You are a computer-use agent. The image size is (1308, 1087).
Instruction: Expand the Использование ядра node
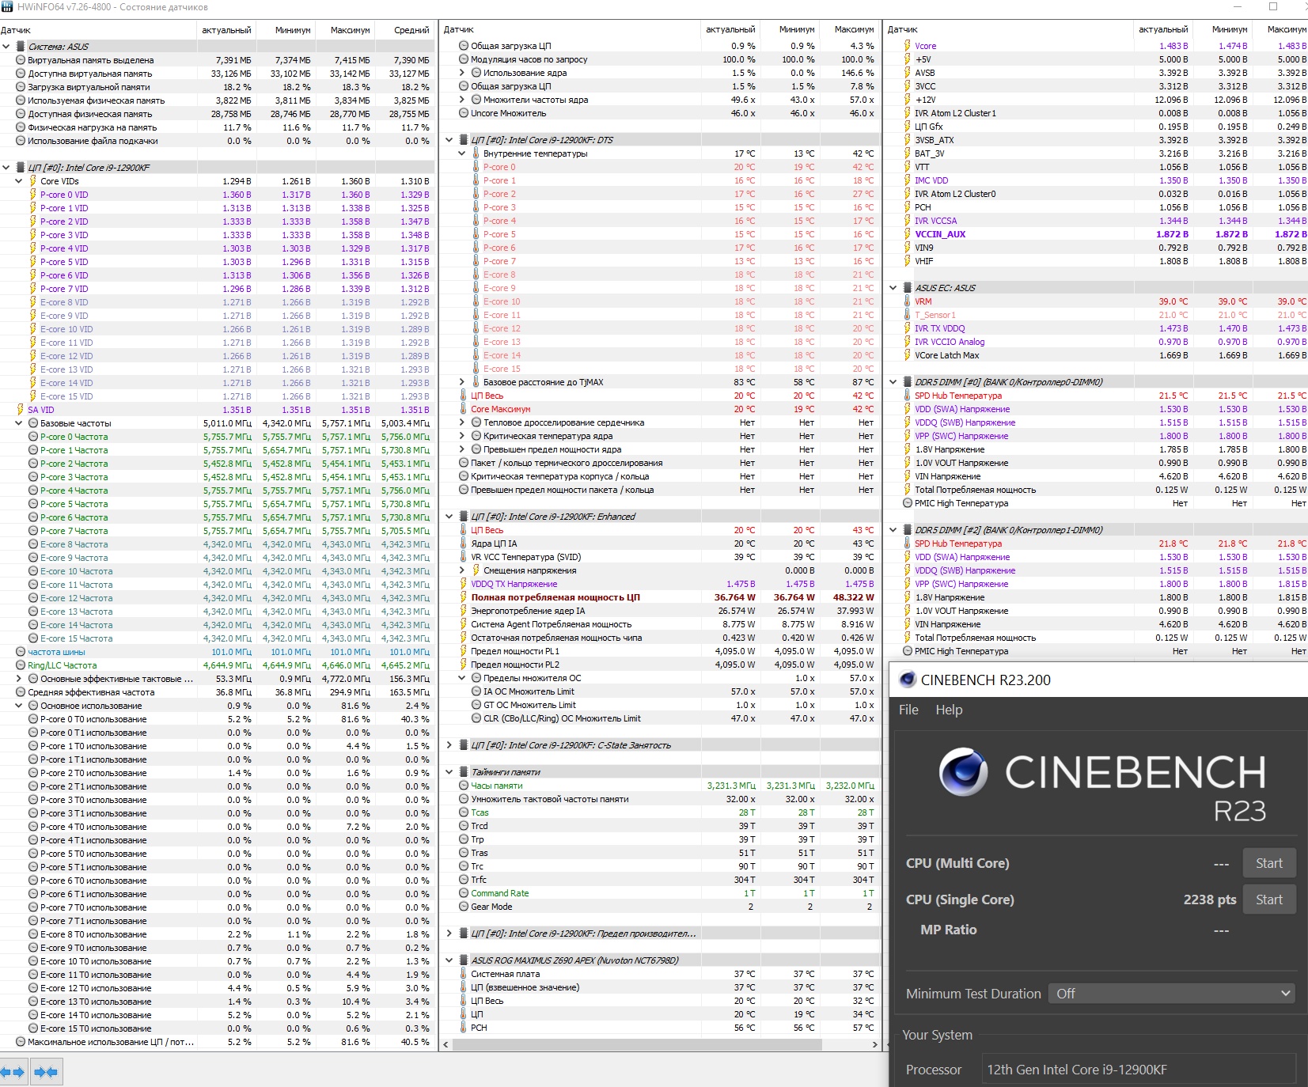click(462, 73)
